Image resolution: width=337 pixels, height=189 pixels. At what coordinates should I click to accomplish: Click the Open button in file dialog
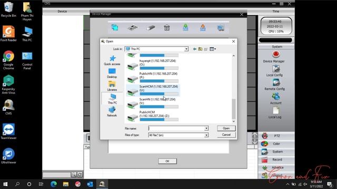(226, 128)
